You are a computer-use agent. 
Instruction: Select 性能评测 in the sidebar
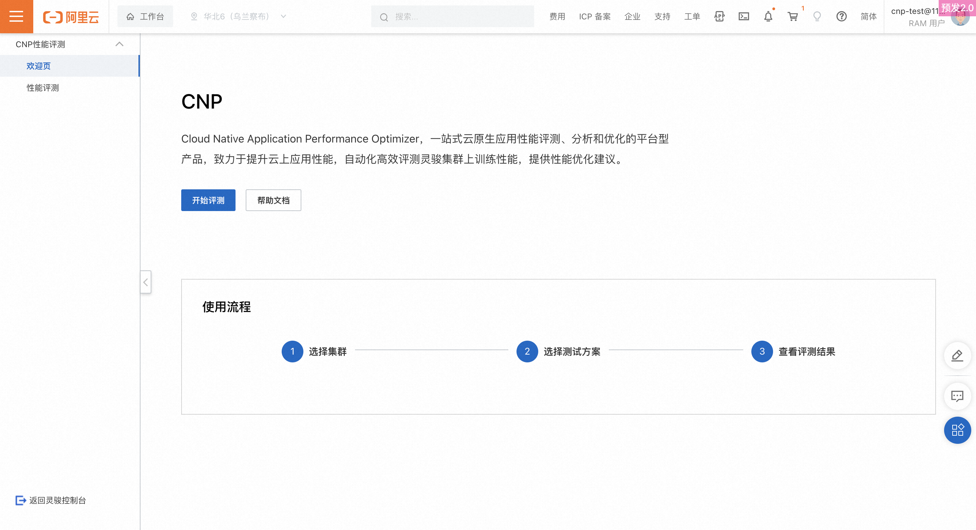coord(43,88)
